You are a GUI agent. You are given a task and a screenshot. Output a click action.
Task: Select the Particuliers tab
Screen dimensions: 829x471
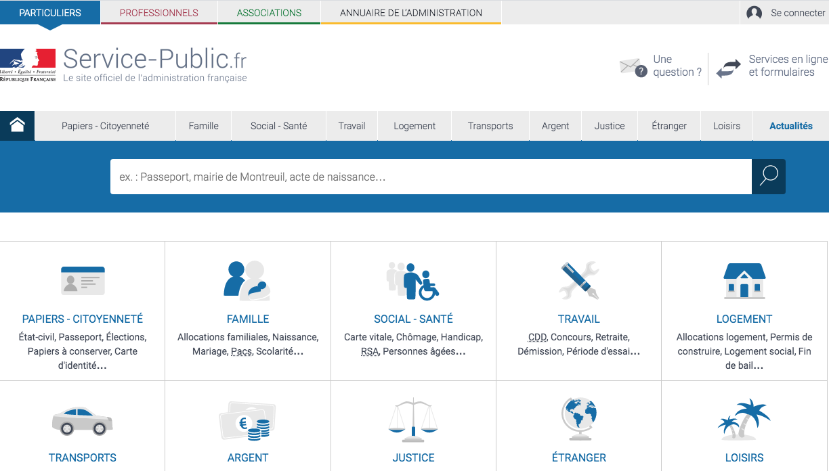pos(50,13)
